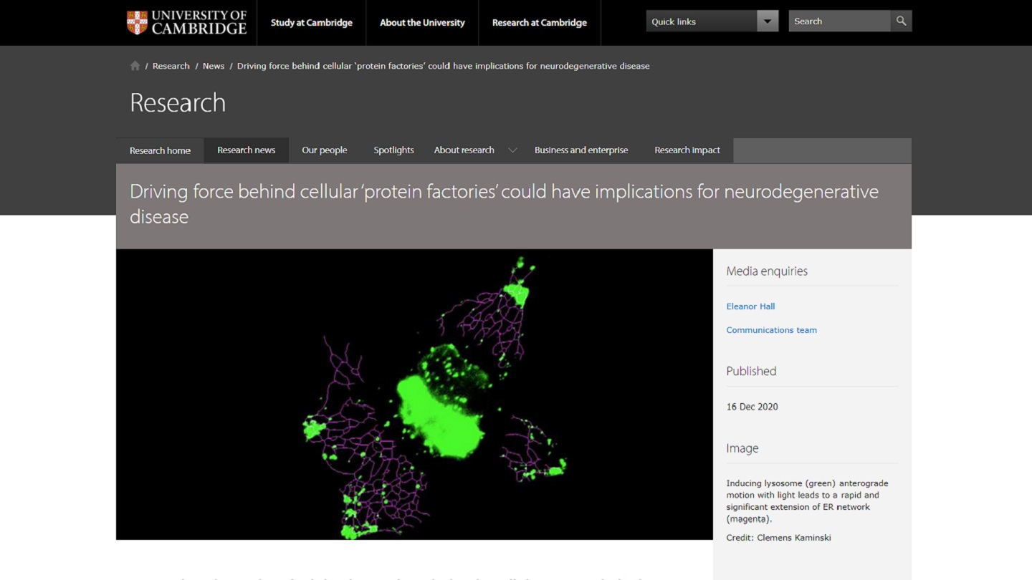Click inside the Search text field
Image resolution: width=1032 pixels, height=580 pixels.
click(838, 21)
